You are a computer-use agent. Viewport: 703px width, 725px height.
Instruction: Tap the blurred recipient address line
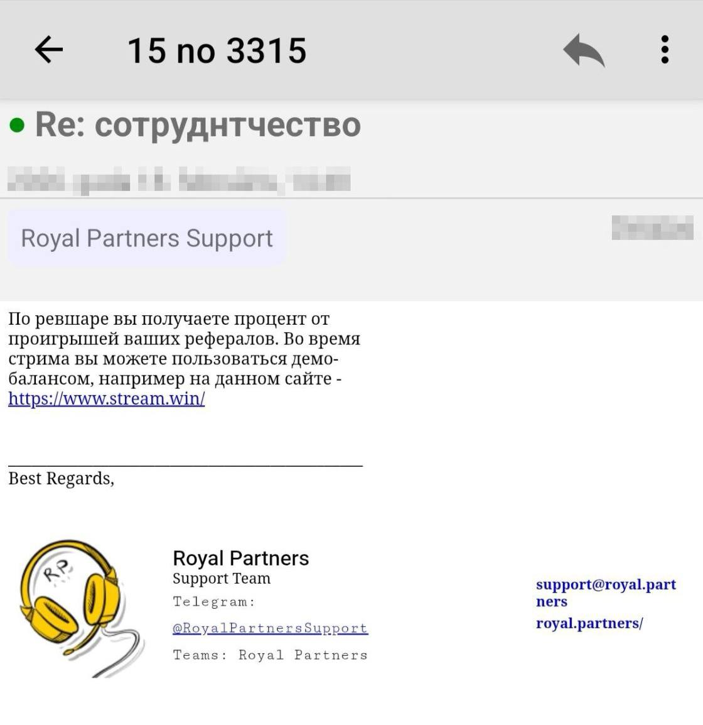click(179, 180)
